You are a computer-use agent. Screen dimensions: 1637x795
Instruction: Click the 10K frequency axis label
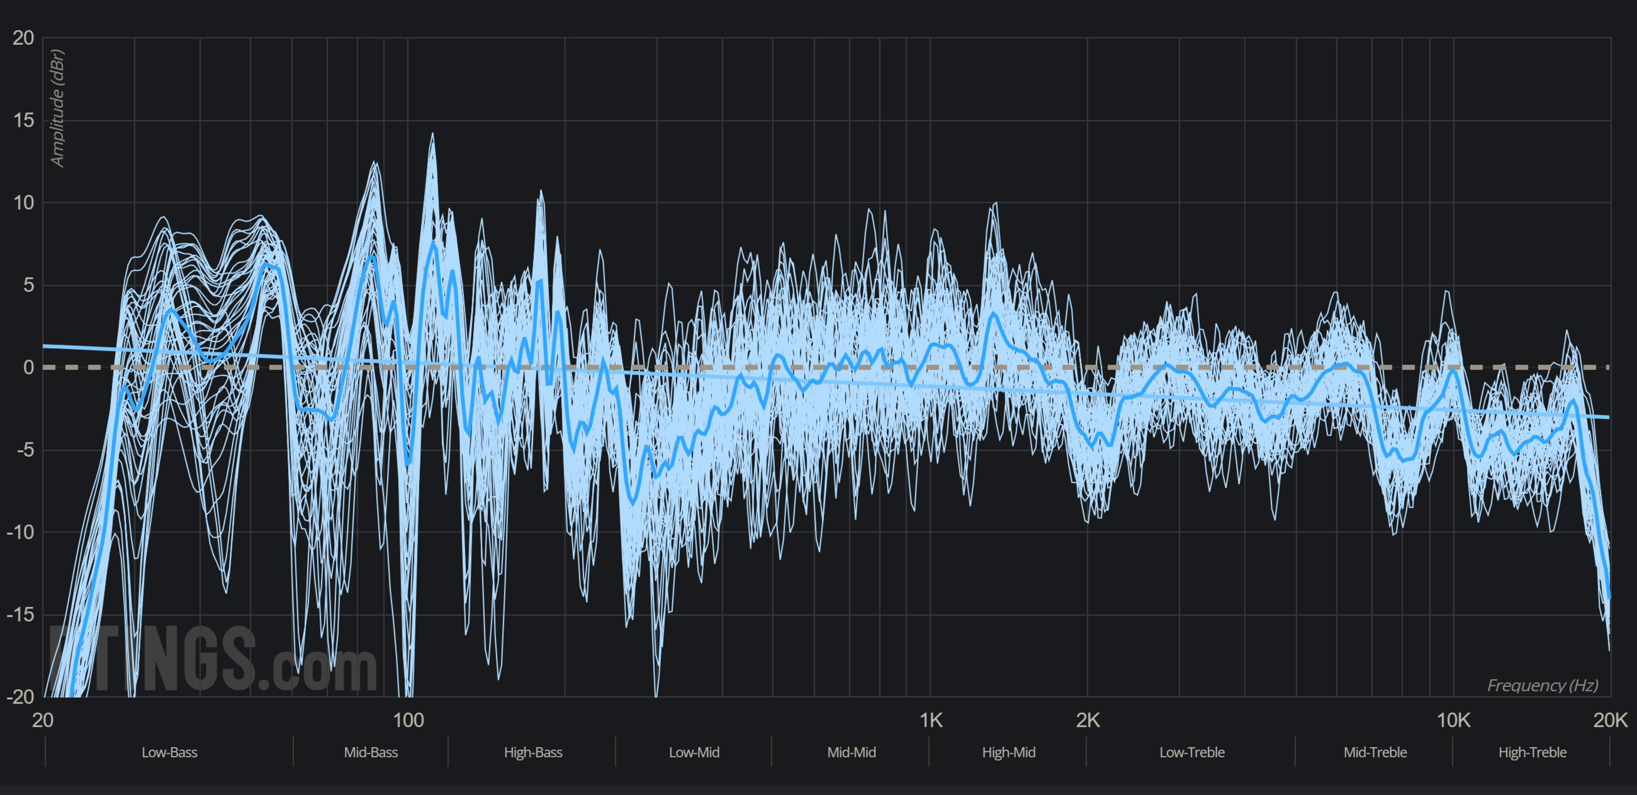point(1453,720)
